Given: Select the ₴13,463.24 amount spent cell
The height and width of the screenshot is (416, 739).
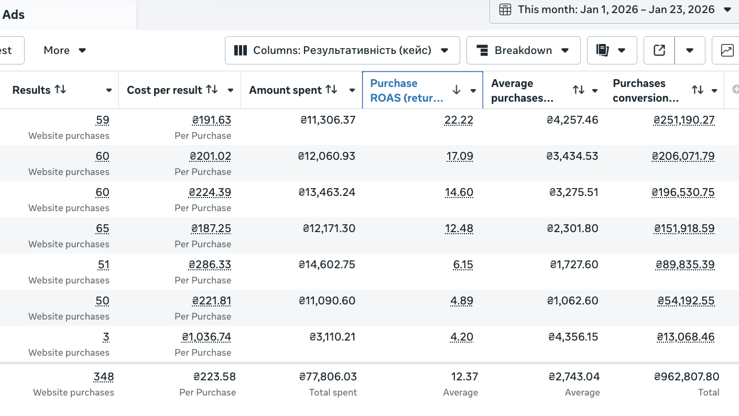Looking at the screenshot, I should [327, 192].
